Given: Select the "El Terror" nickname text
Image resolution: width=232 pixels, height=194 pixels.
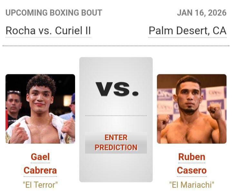Looking at the screenshot, I should [x=40, y=185].
